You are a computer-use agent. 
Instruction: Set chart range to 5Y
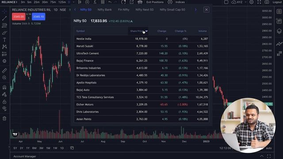tap(15, 148)
